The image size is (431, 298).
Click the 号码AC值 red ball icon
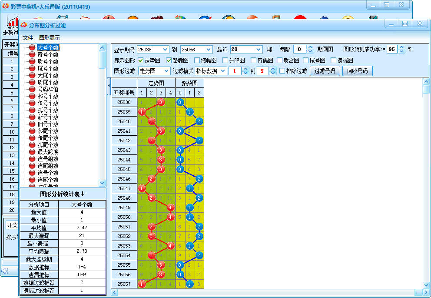[x=32, y=89]
